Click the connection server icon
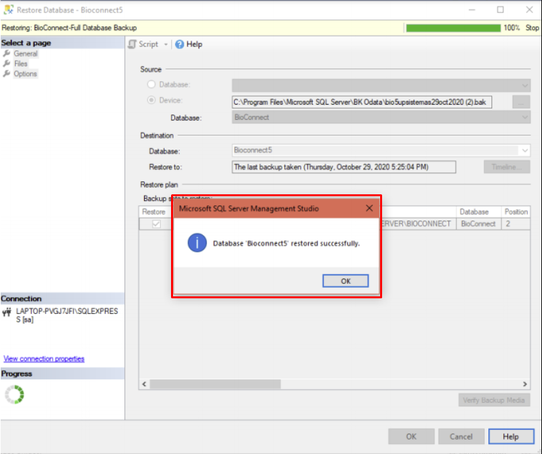The image size is (542, 454). click(x=7, y=313)
